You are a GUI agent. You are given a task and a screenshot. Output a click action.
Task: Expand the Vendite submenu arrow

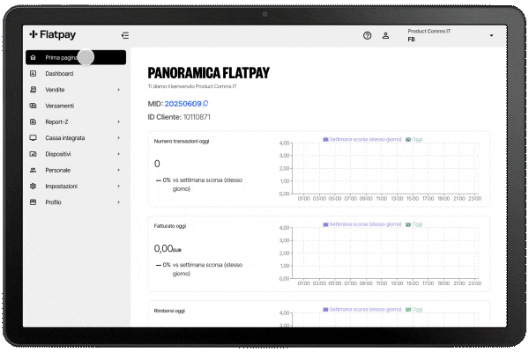click(119, 90)
